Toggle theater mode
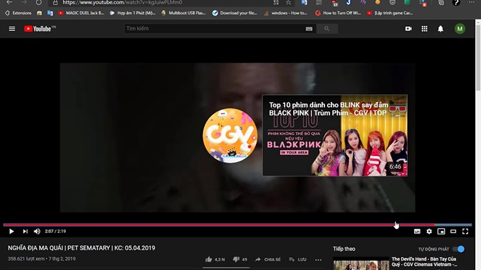 tap(453, 232)
